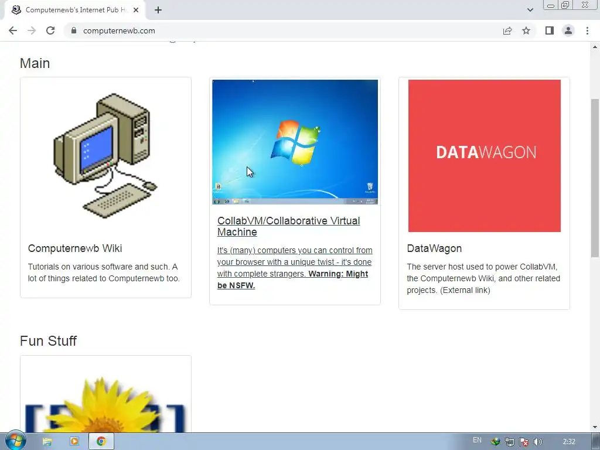The width and height of the screenshot is (600, 450).
Task: Open the network tray icon
Action: [509, 442]
